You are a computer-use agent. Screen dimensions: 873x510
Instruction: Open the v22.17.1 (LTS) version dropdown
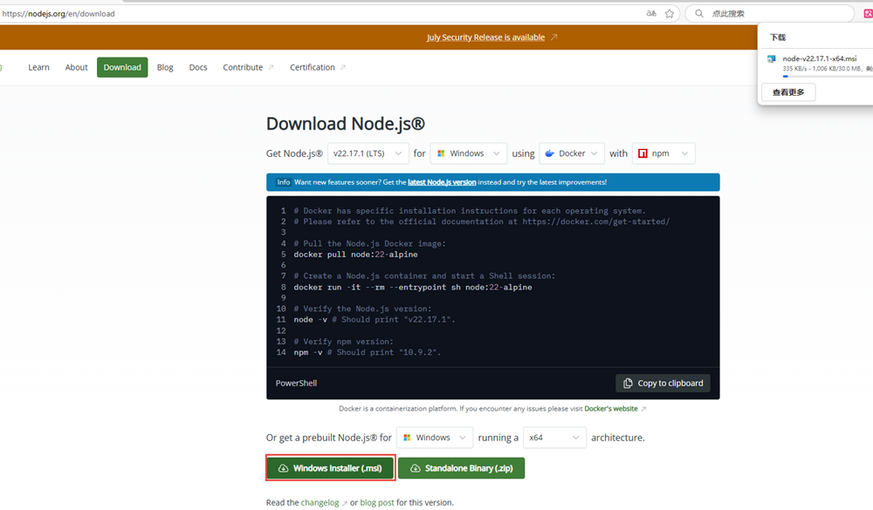tap(368, 153)
